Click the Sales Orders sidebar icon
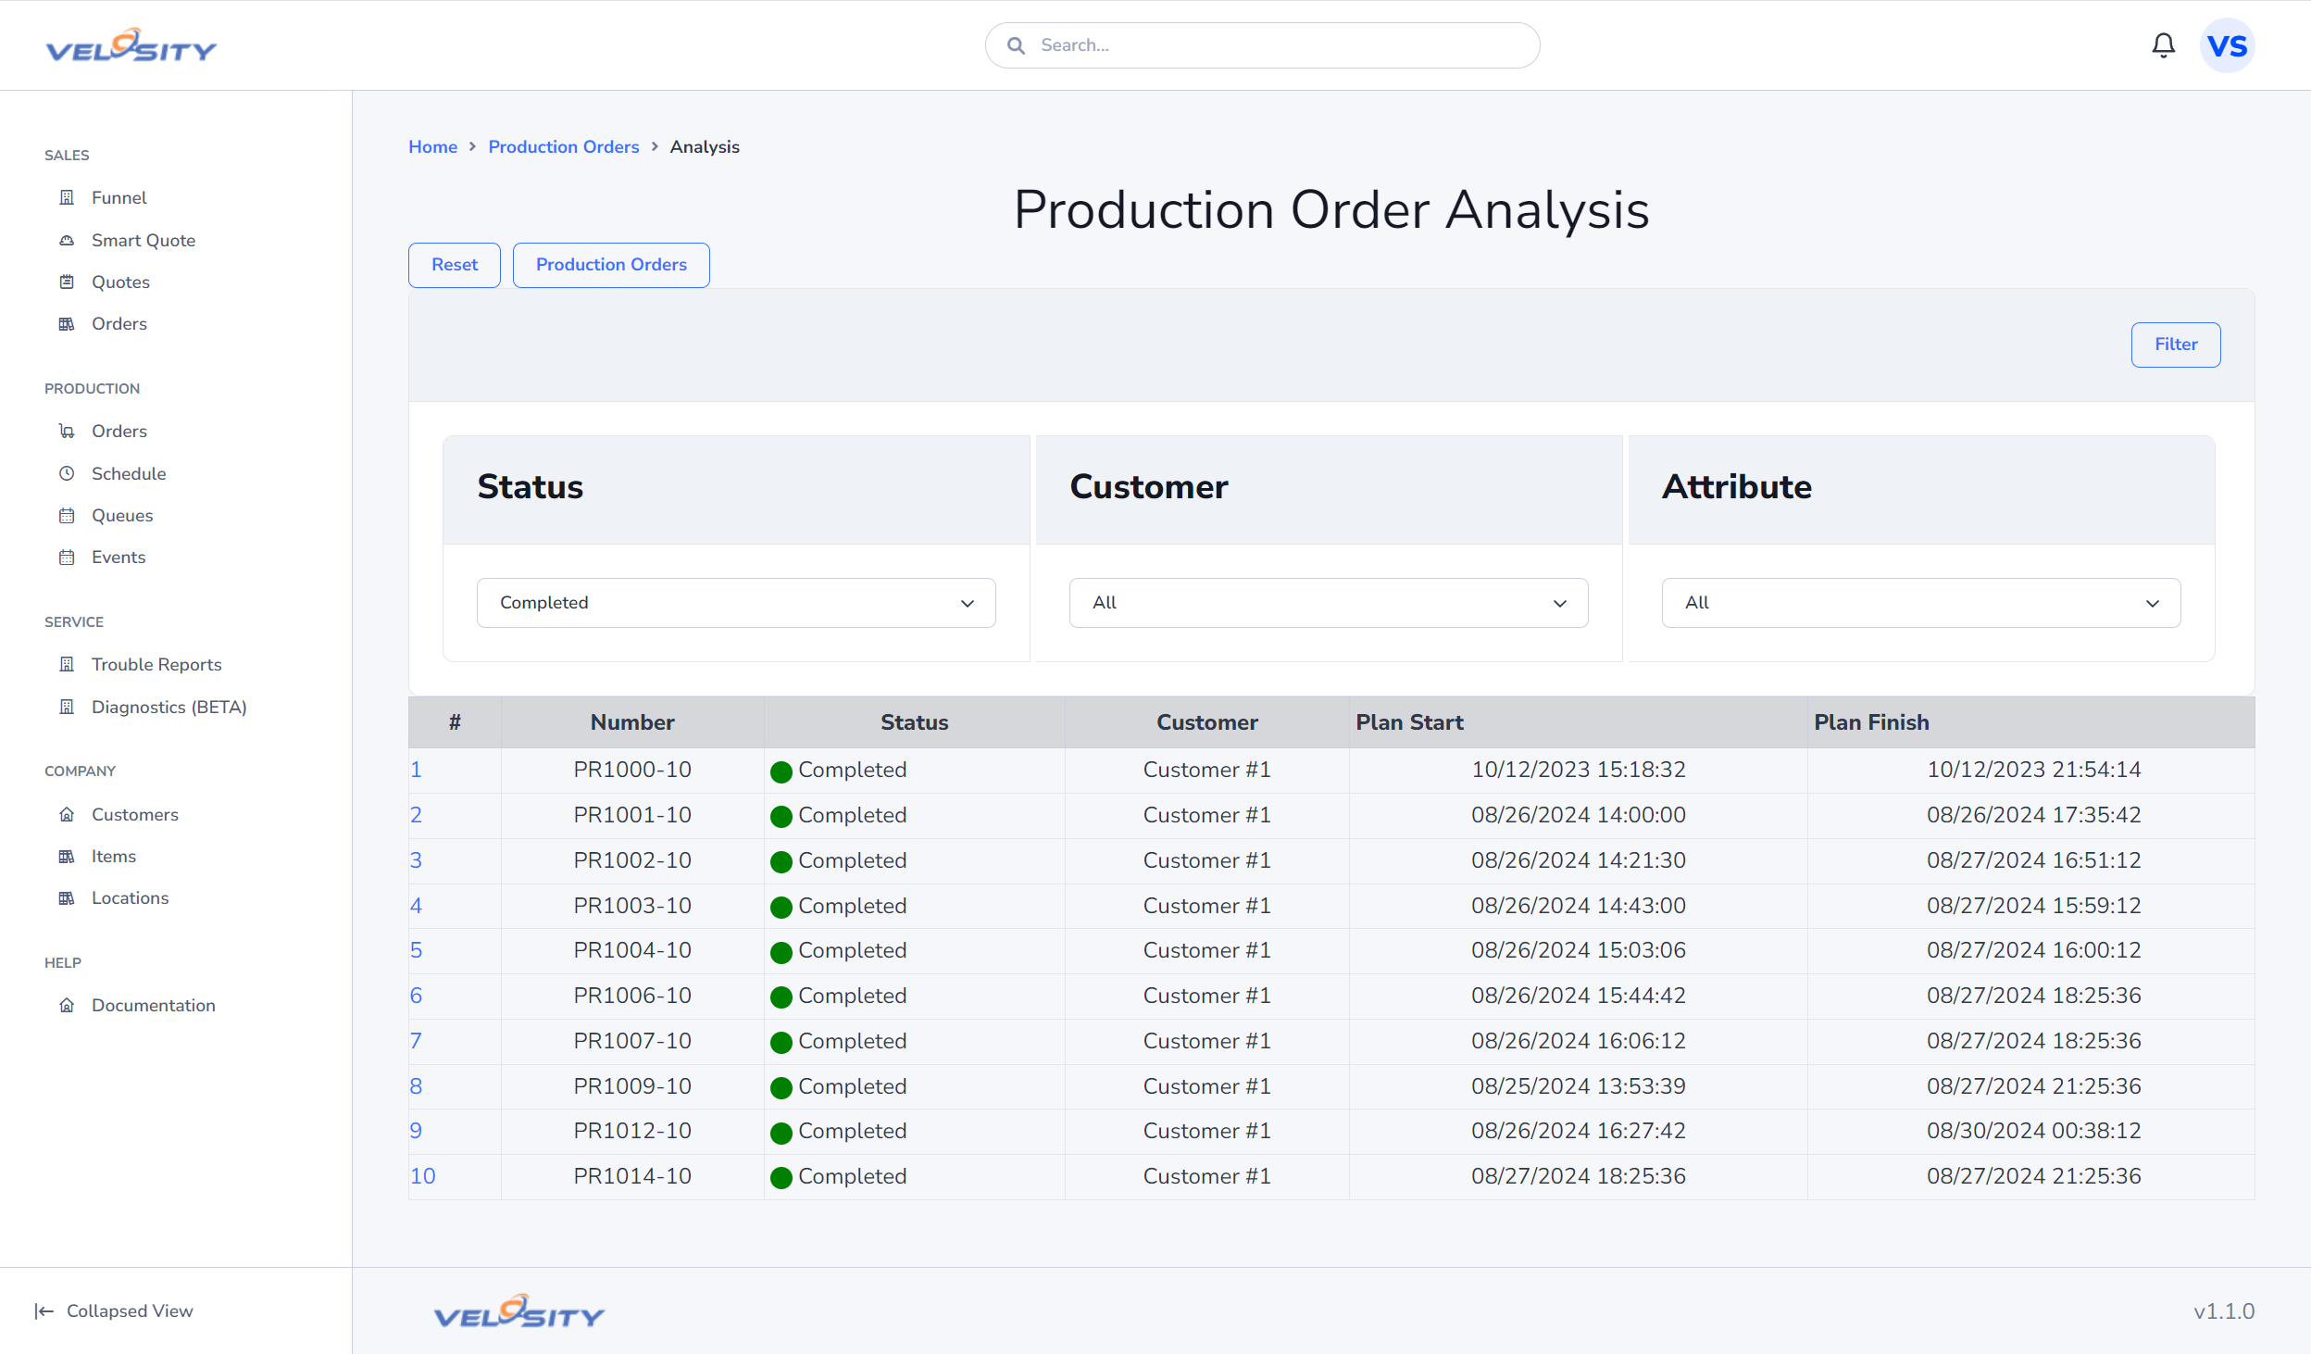This screenshot has height=1354, width=2311. tap(67, 323)
